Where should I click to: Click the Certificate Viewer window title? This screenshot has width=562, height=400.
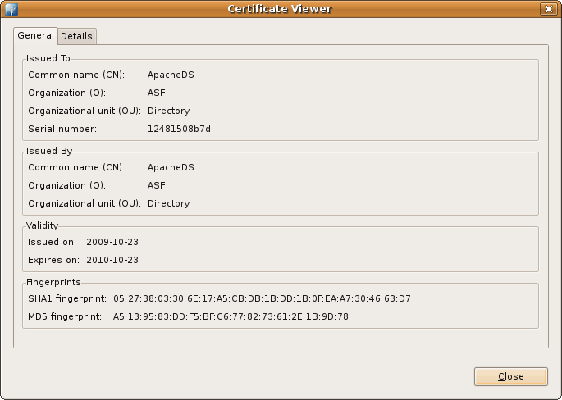[280, 9]
